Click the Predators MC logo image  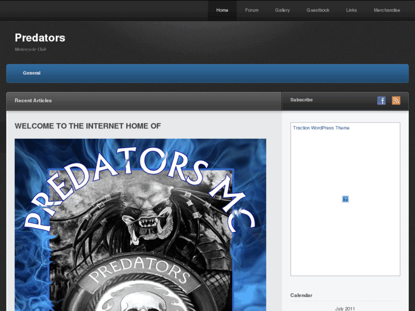(140, 225)
